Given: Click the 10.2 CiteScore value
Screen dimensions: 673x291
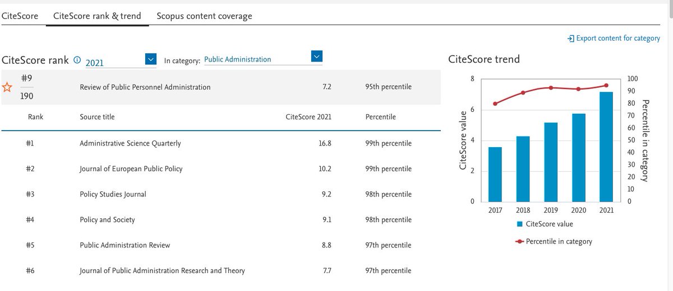Looking at the screenshot, I should pos(325,168).
